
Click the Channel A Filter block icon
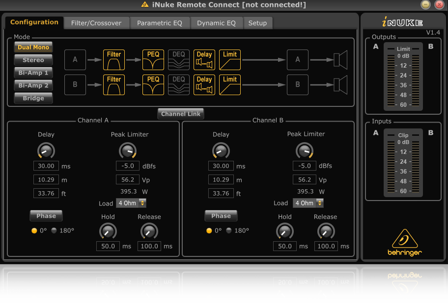point(114,60)
